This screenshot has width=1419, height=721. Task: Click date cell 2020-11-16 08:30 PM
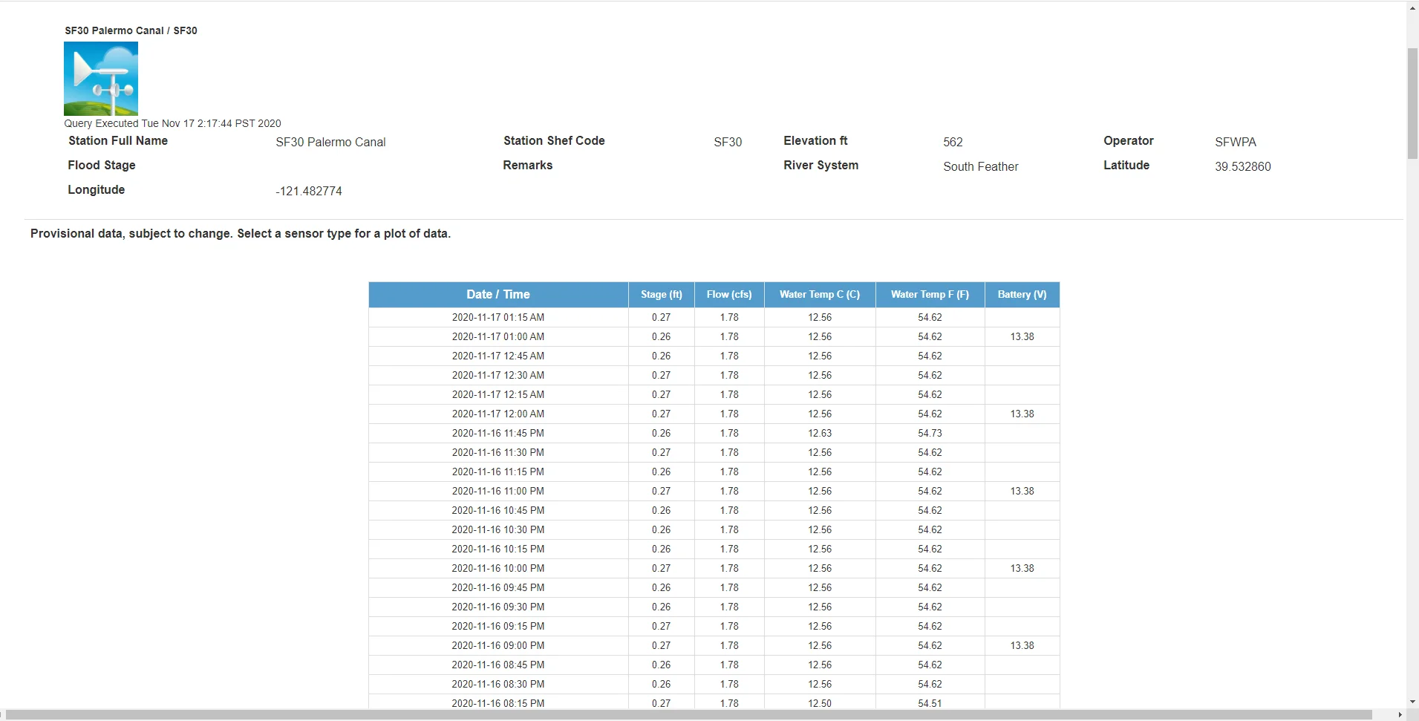pos(498,684)
